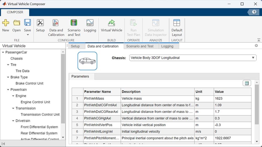Select Front Differential System tree item
This screenshot has height=147, width=262.
point(39,127)
